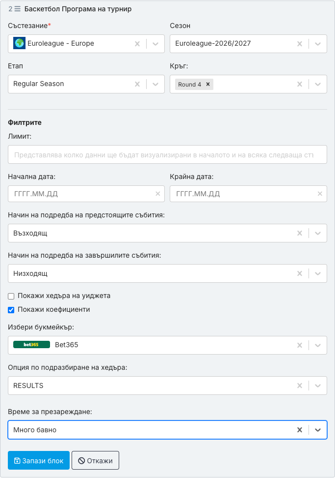Expand the Етап dropdown chevron
335x478 pixels.
[x=155, y=84]
